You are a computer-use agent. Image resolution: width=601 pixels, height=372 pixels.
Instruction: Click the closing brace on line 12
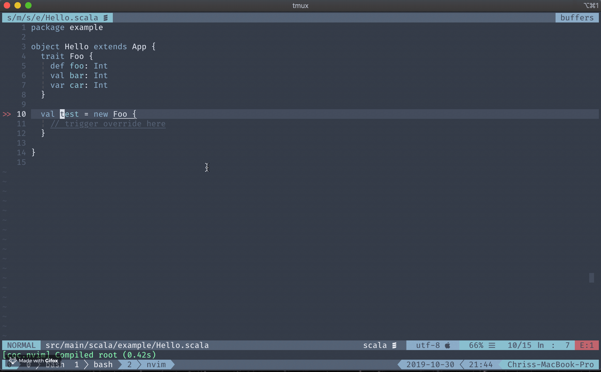pos(43,133)
